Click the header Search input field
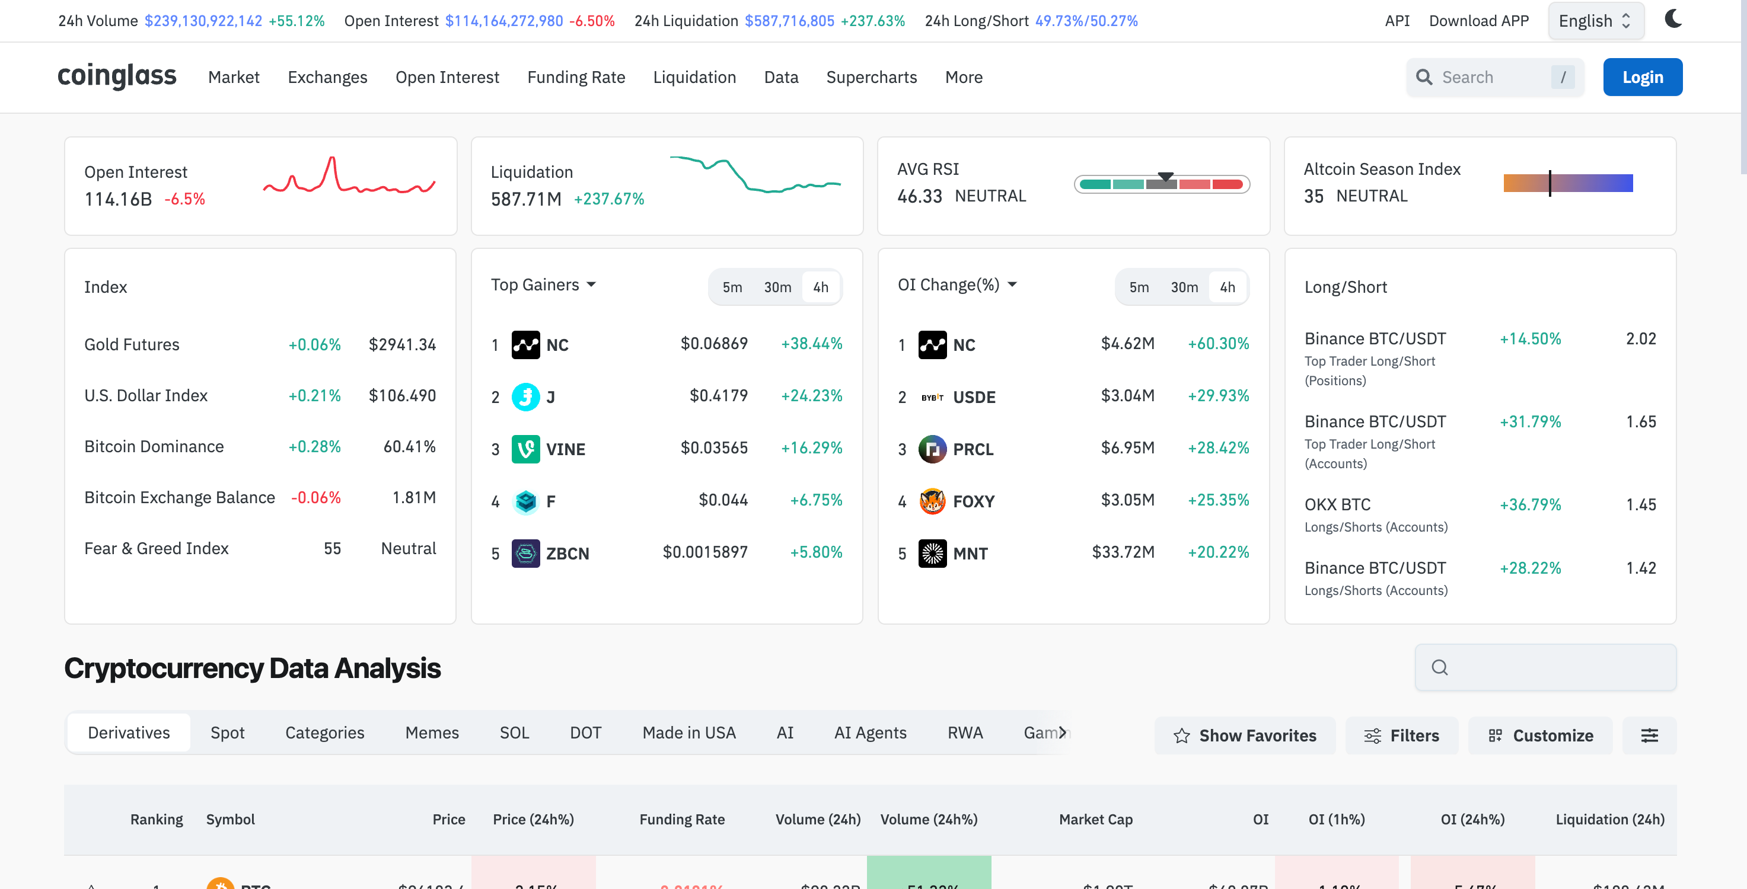This screenshot has width=1747, height=889. click(1495, 77)
